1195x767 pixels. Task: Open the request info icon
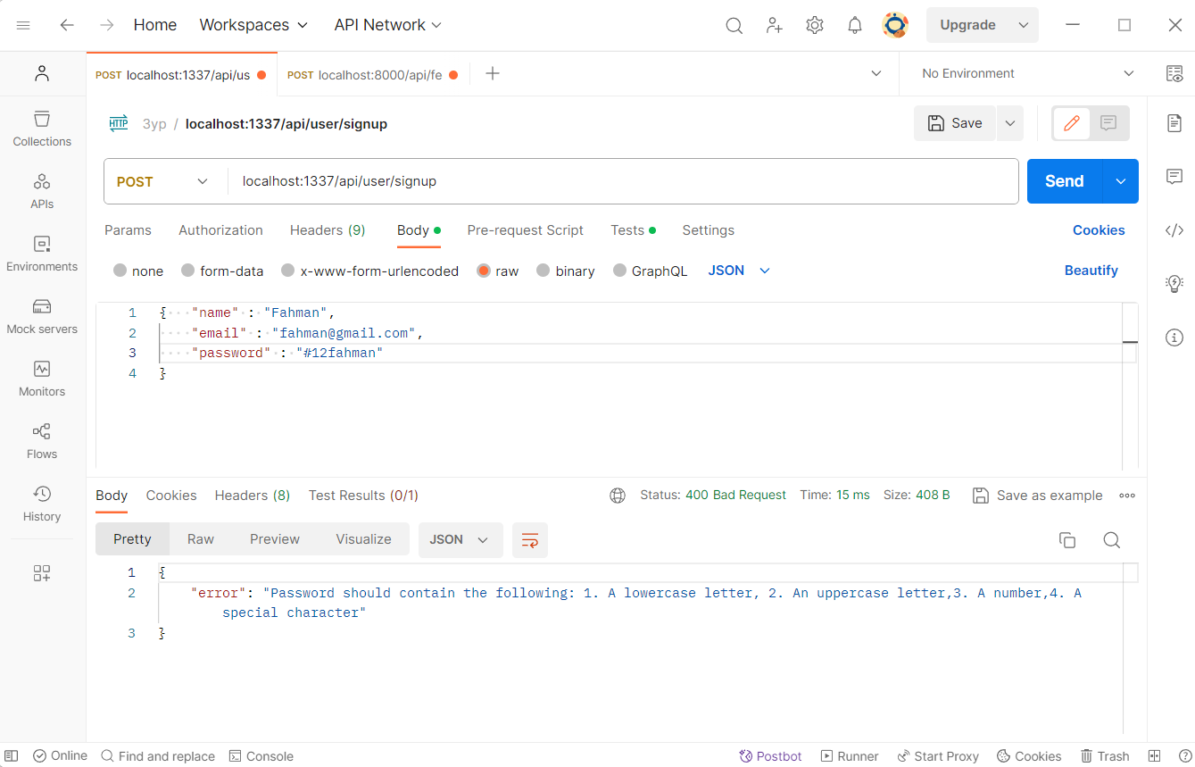click(x=1174, y=338)
